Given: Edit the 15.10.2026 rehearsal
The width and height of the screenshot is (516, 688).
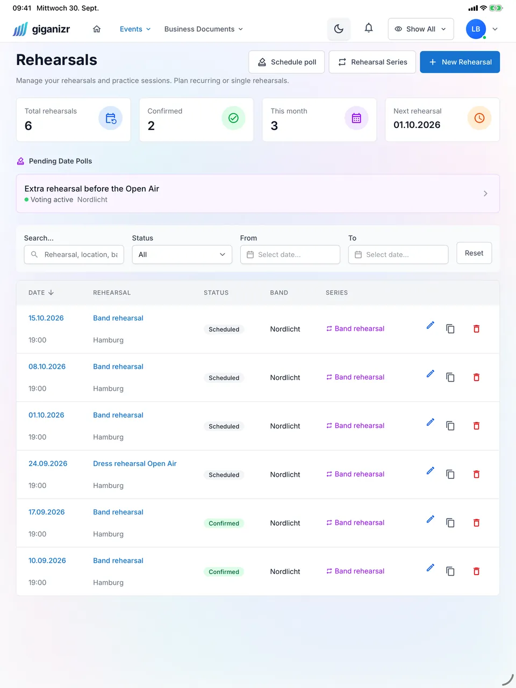Looking at the screenshot, I should [431, 325].
